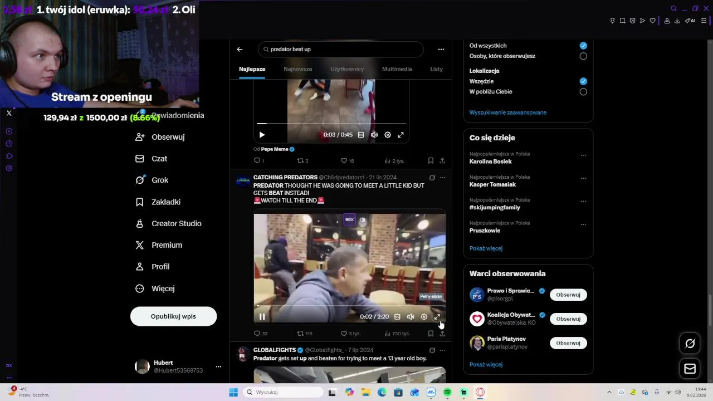This screenshot has height=401, width=713.
Task: Open more menu on CATCHING PREDATORS post
Action: coord(442,178)
